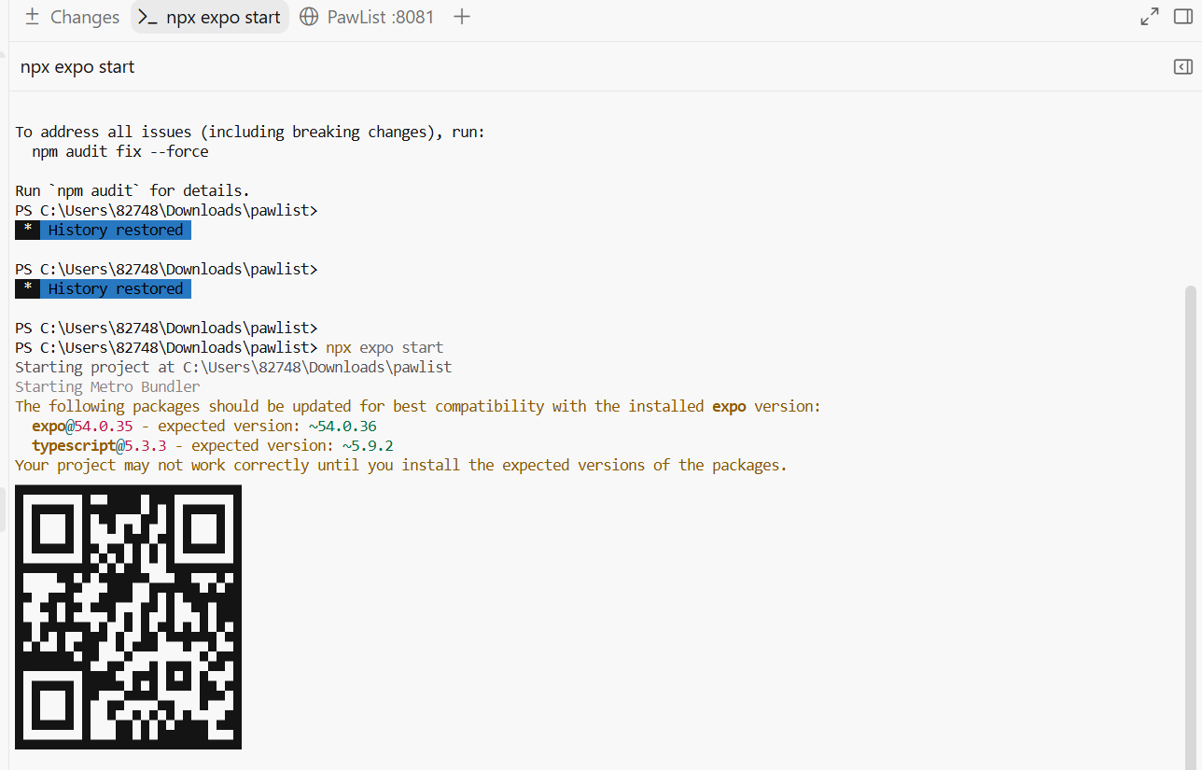Viewport: 1202px width, 770px height.
Task: Click the 'npm audit fix --force' line
Action: pos(120,151)
